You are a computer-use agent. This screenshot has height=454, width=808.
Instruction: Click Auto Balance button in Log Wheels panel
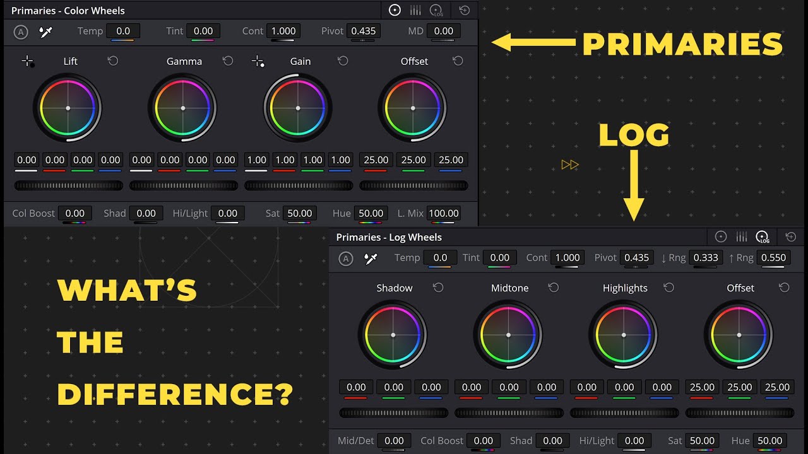click(x=345, y=259)
